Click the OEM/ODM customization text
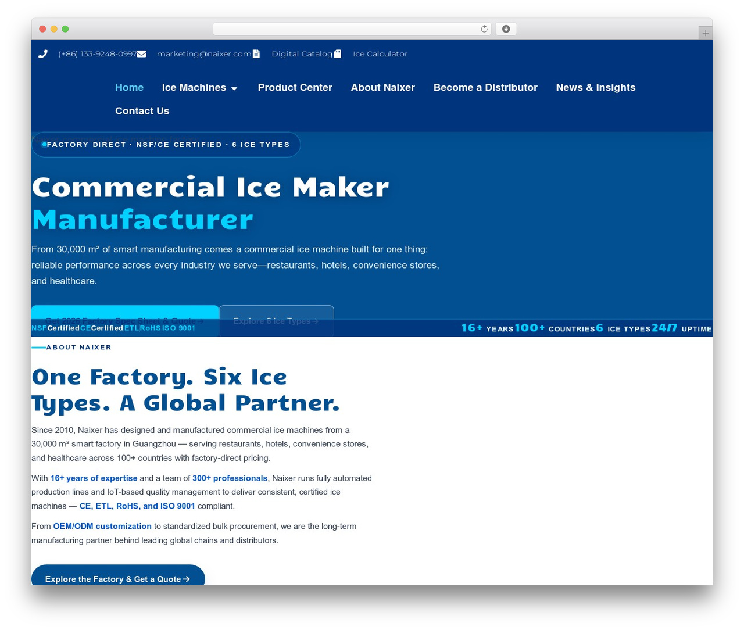Viewport: 744px width, 630px height. pos(102,527)
